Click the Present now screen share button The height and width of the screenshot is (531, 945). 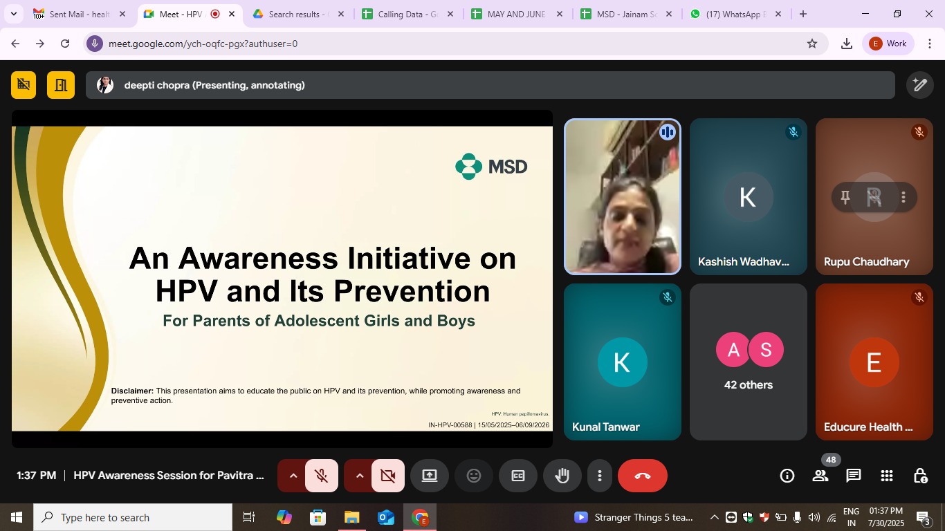point(430,476)
